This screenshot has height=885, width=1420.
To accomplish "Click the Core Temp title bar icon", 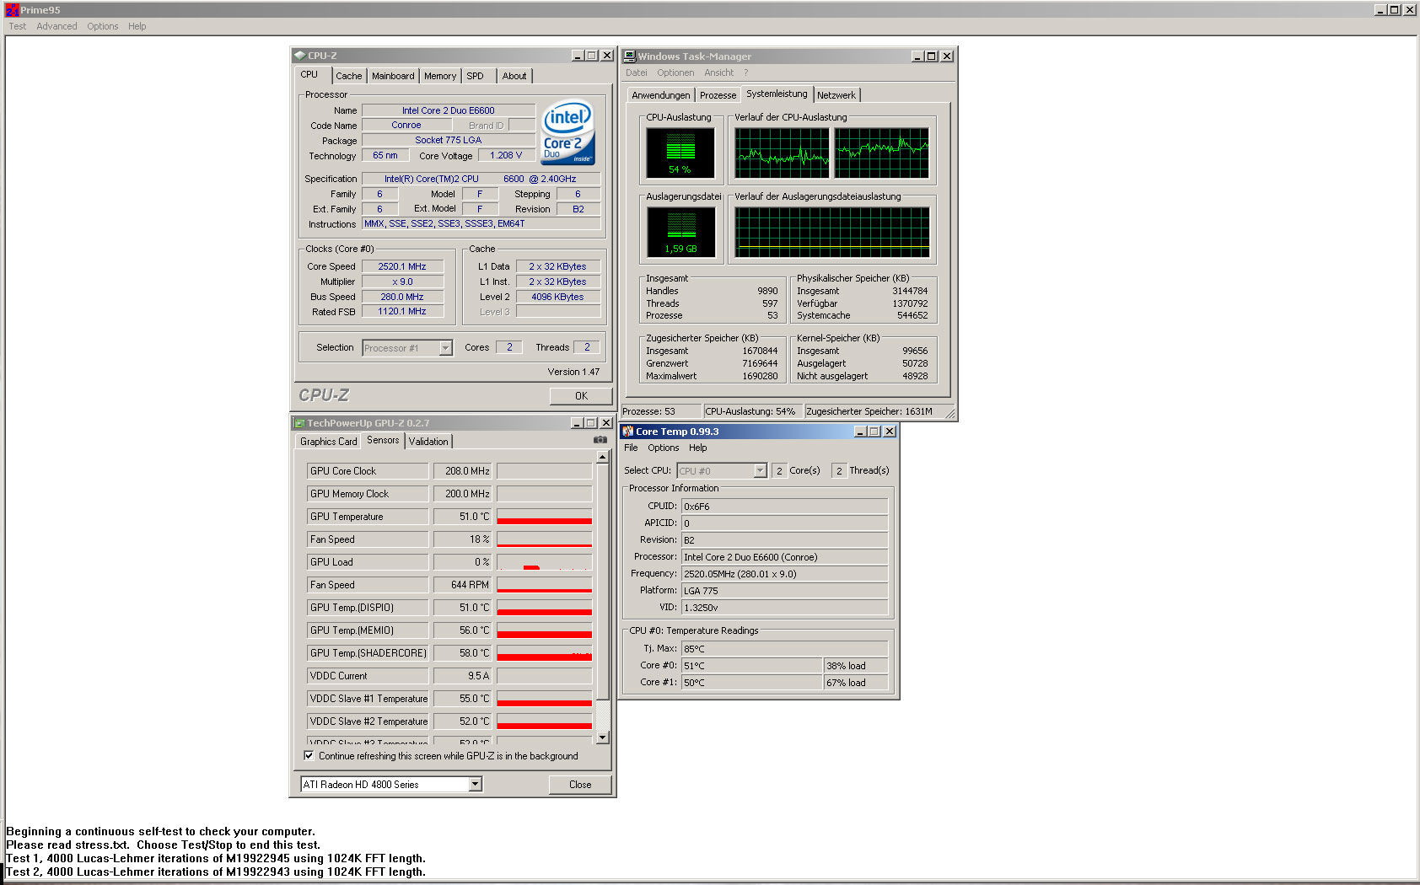I will tap(628, 432).
